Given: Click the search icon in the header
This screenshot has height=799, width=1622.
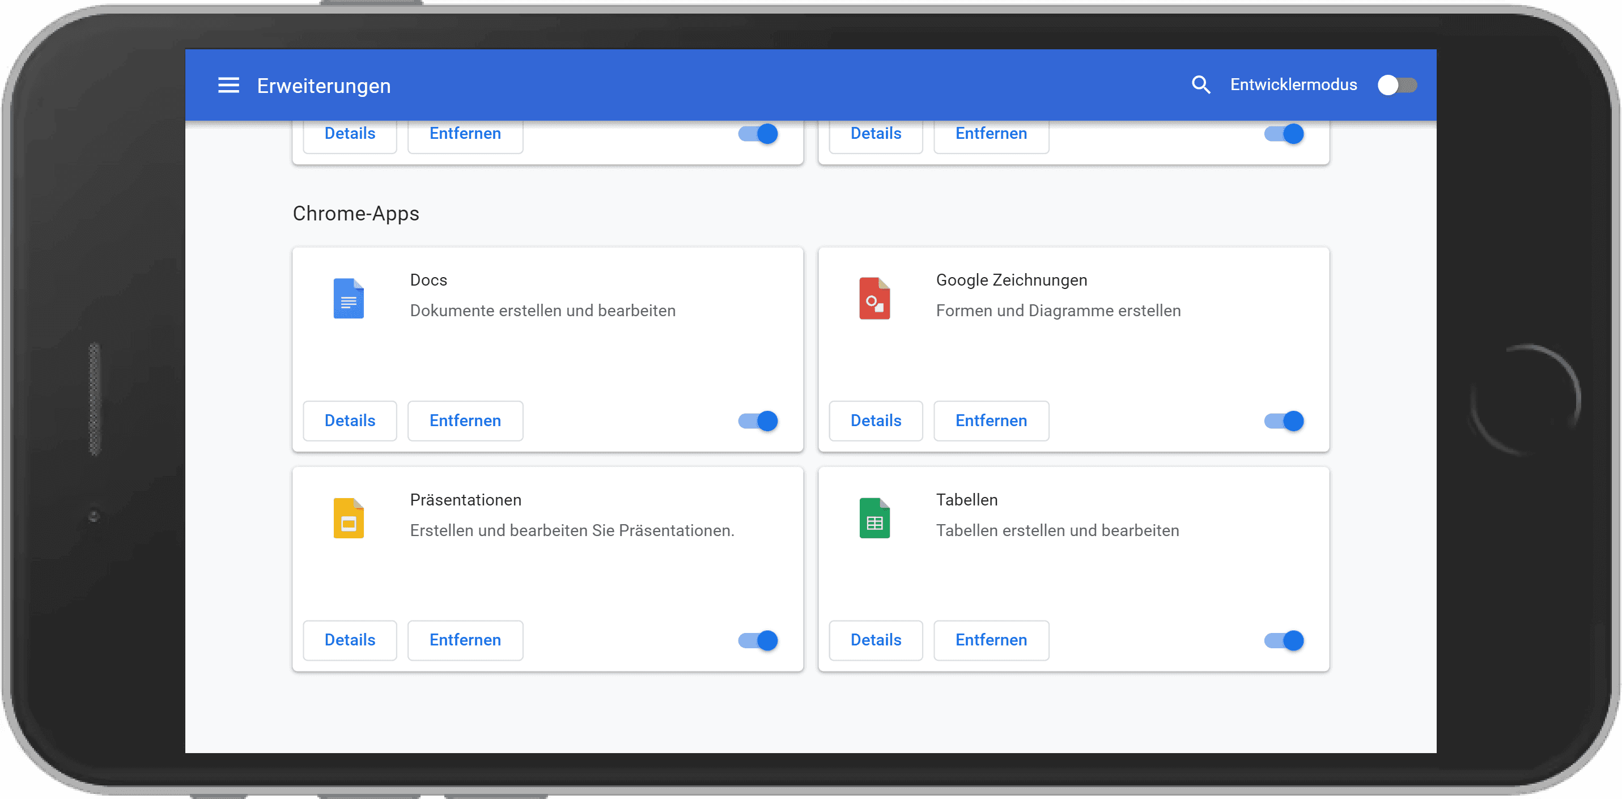Looking at the screenshot, I should [1201, 84].
